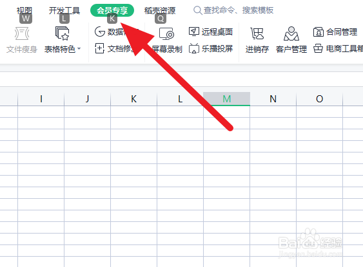Open the 客户管理 icon

291,33
